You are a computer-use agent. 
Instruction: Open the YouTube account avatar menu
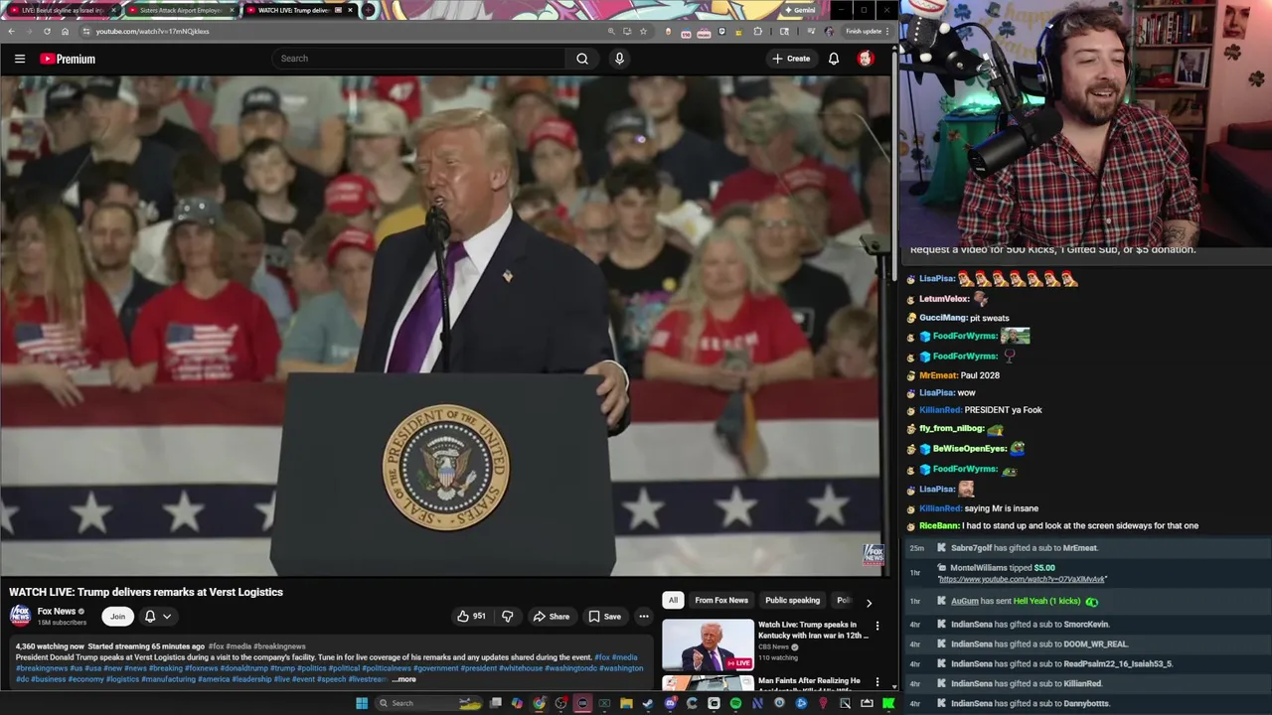point(866,59)
